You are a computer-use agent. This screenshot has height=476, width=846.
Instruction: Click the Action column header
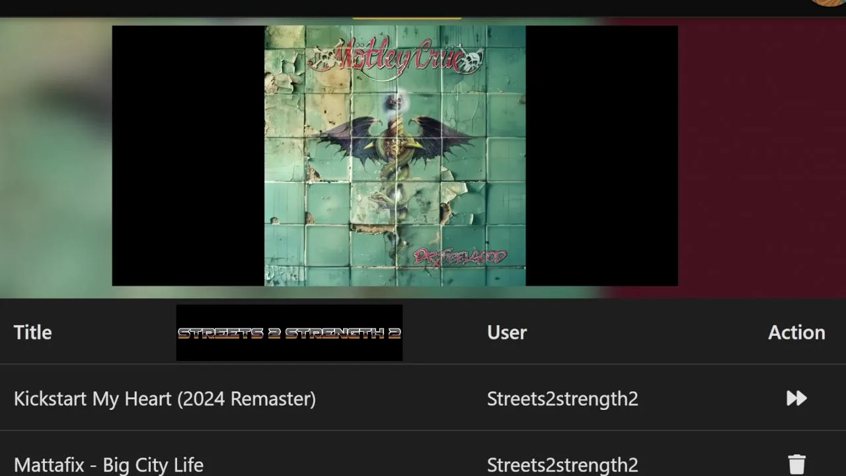click(796, 333)
